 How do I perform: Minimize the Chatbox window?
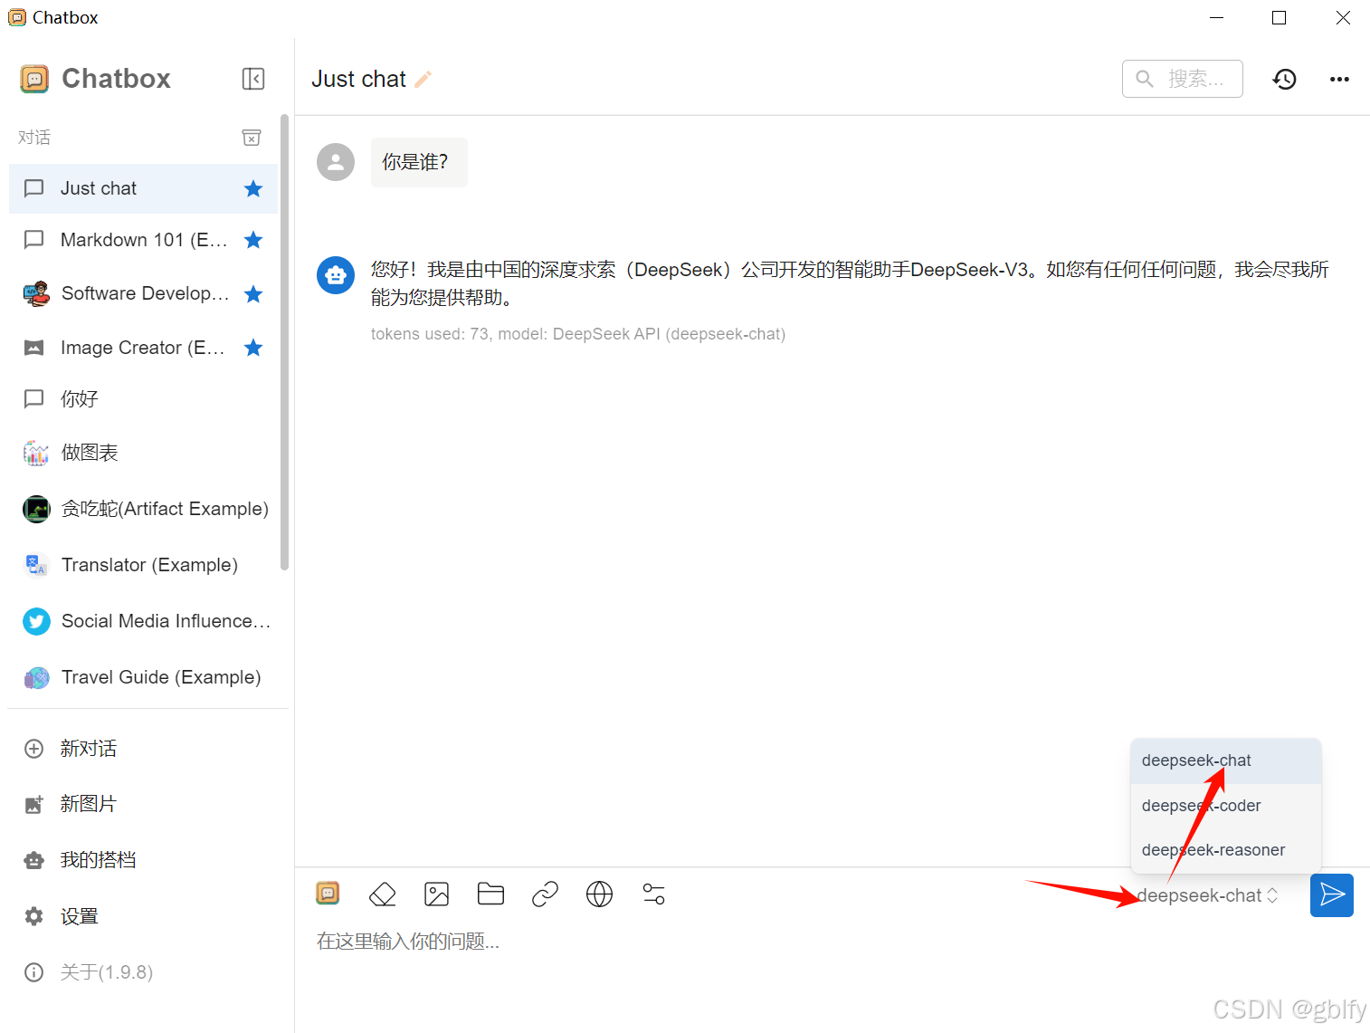point(1216,17)
